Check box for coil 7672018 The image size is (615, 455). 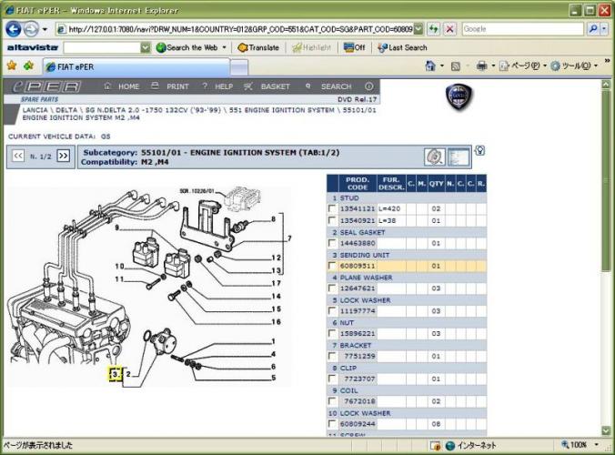pyautogui.click(x=332, y=401)
